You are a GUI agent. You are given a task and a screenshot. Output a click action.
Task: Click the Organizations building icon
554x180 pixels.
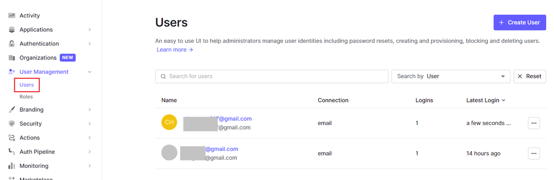pos(12,58)
